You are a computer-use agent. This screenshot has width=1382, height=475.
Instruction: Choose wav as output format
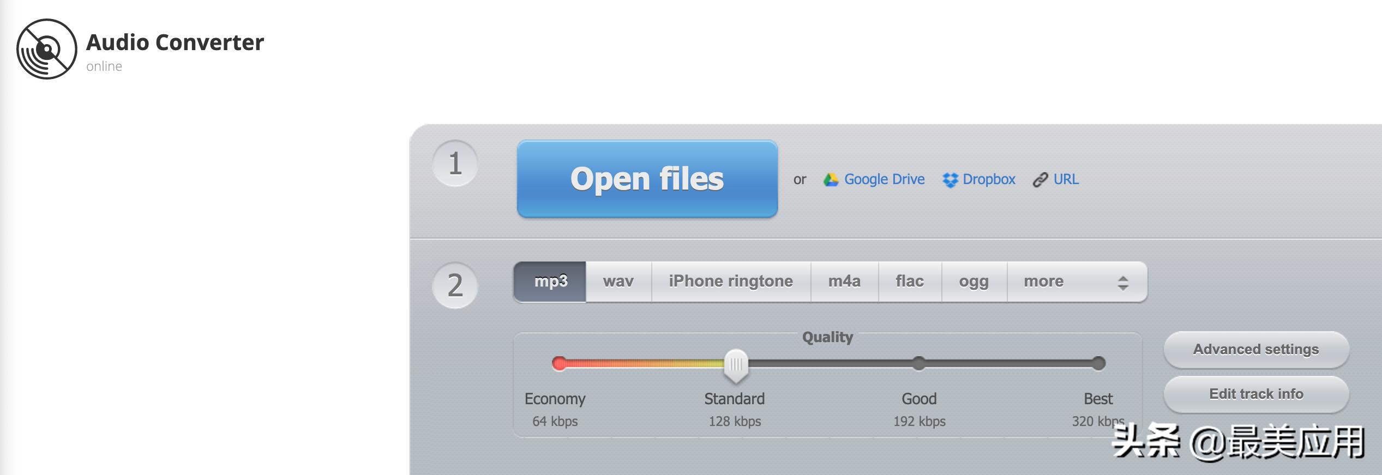(618, 282)
